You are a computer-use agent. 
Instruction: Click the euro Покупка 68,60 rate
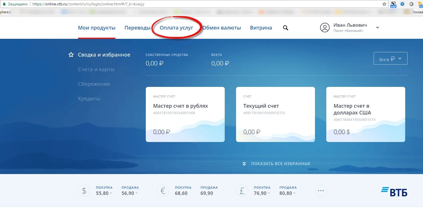[x=181, y=193]
